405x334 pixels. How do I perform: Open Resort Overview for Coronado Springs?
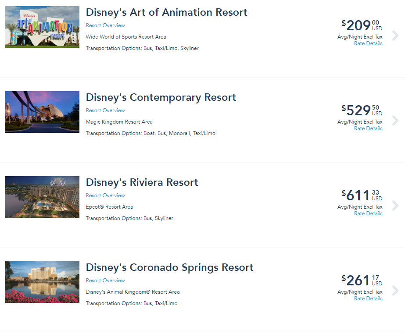(105, 281)
